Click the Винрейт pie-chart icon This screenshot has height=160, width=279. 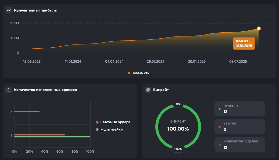148,90
